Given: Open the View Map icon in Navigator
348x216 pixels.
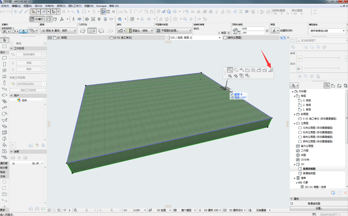Looking at the screenshot, I should point(333,85).
